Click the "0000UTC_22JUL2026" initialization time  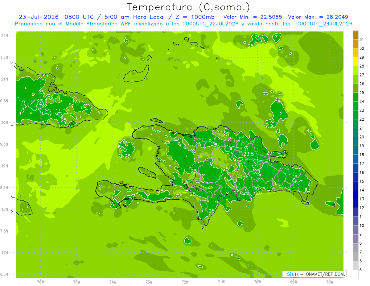click(210, 24)
